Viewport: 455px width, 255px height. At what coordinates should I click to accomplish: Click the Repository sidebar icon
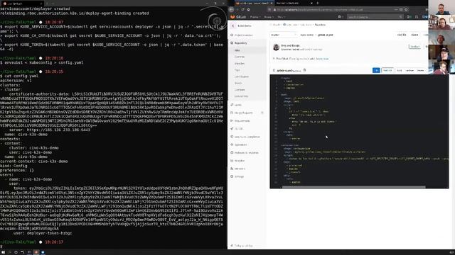(x=232, y=42)
